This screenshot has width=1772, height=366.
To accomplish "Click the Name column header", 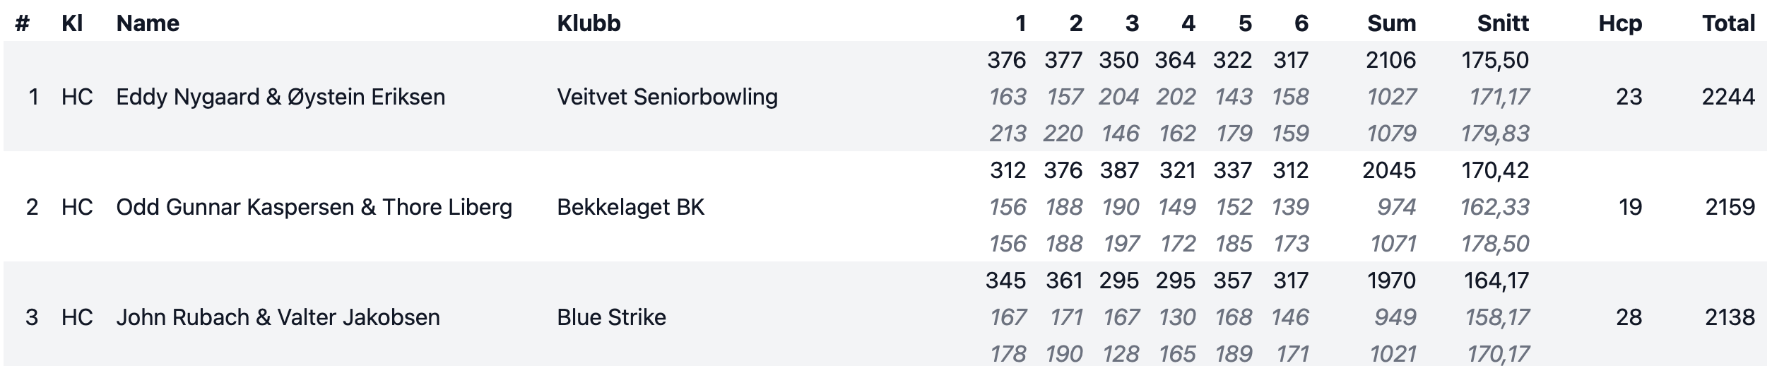I will (x=148, y=23).
